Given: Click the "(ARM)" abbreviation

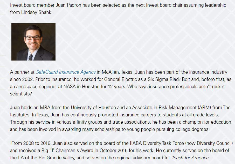Looking at the screenshot, I should [x=205, y=107].
